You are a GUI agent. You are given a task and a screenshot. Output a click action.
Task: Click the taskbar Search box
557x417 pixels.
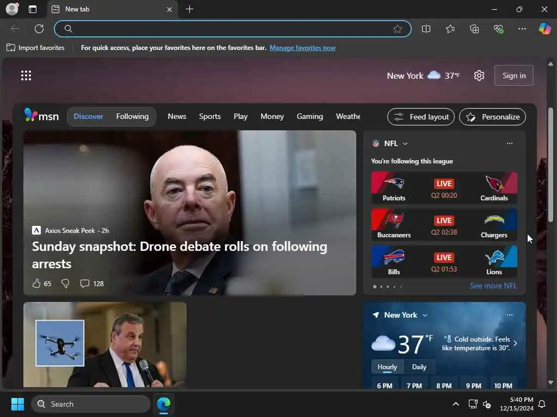[x=91, y=404]
